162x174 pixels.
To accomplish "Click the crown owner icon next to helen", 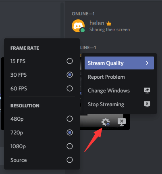I will coord(109,23).
